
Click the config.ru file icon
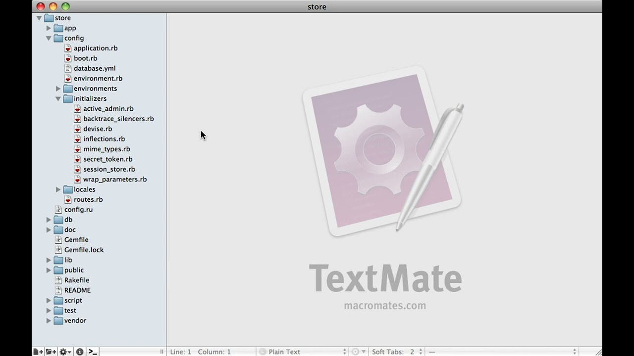pos(58,210)
